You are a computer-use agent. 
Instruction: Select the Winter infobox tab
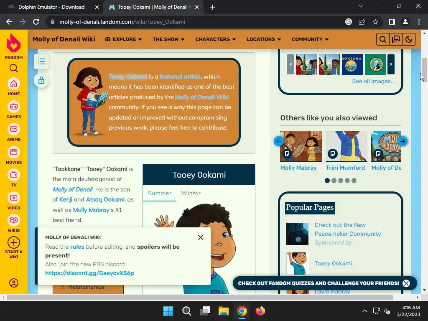191,193
